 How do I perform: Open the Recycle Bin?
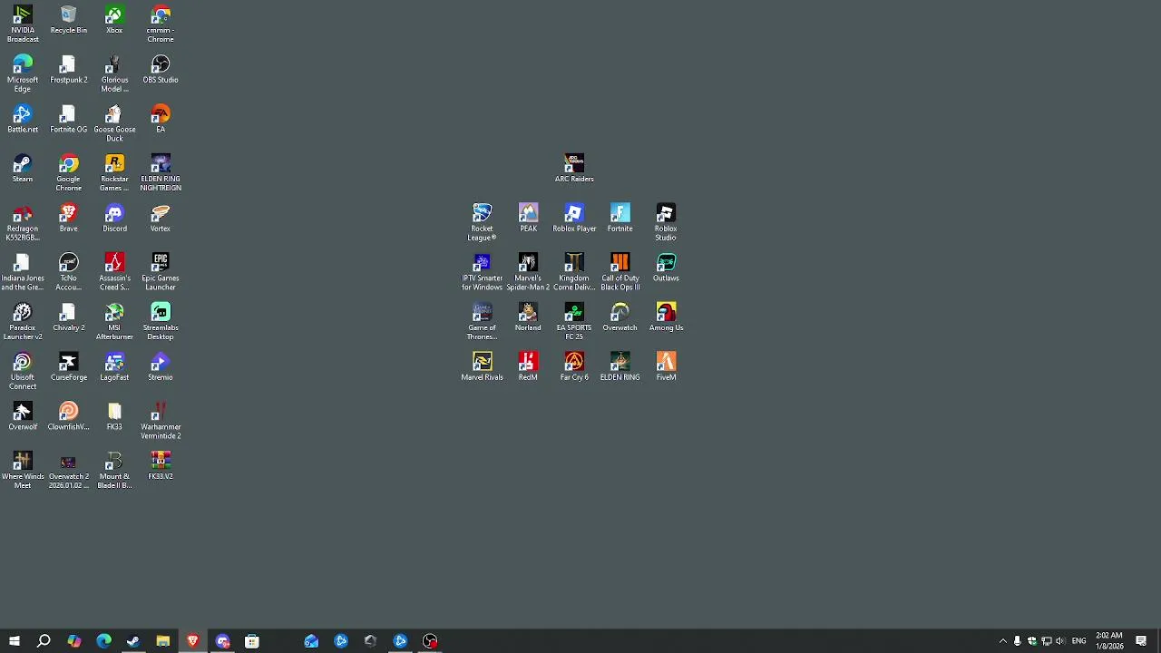click(69, 20)
